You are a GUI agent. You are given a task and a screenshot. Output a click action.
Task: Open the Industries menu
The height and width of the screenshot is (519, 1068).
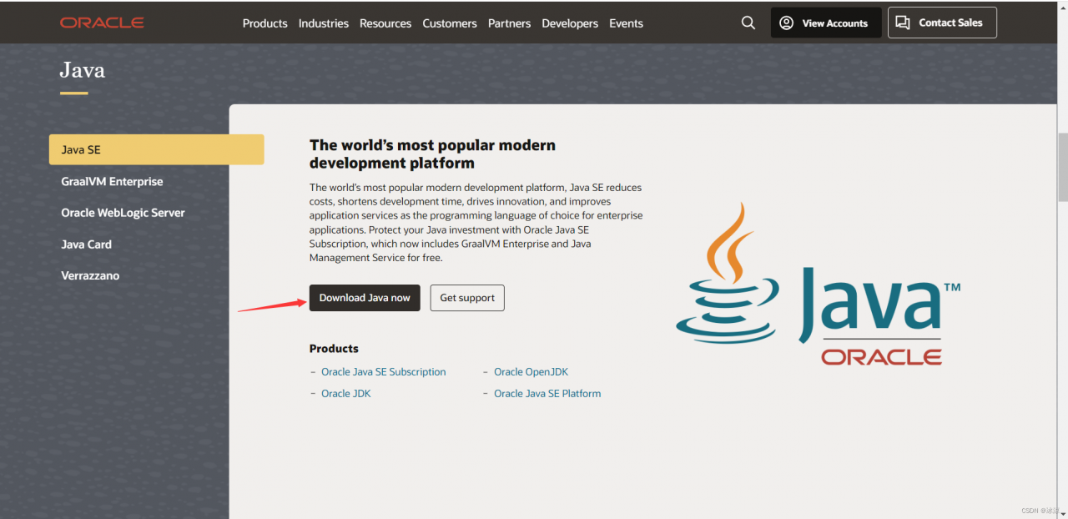[324, 23]
